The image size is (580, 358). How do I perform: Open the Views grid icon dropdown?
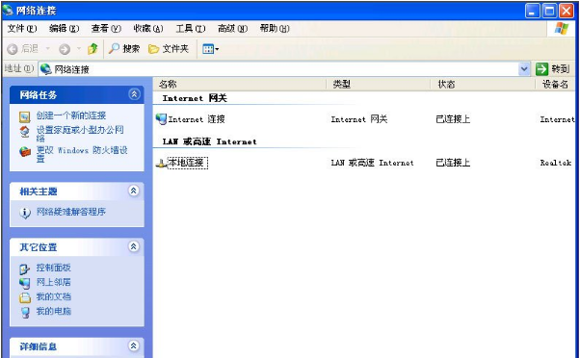(210, 49)
